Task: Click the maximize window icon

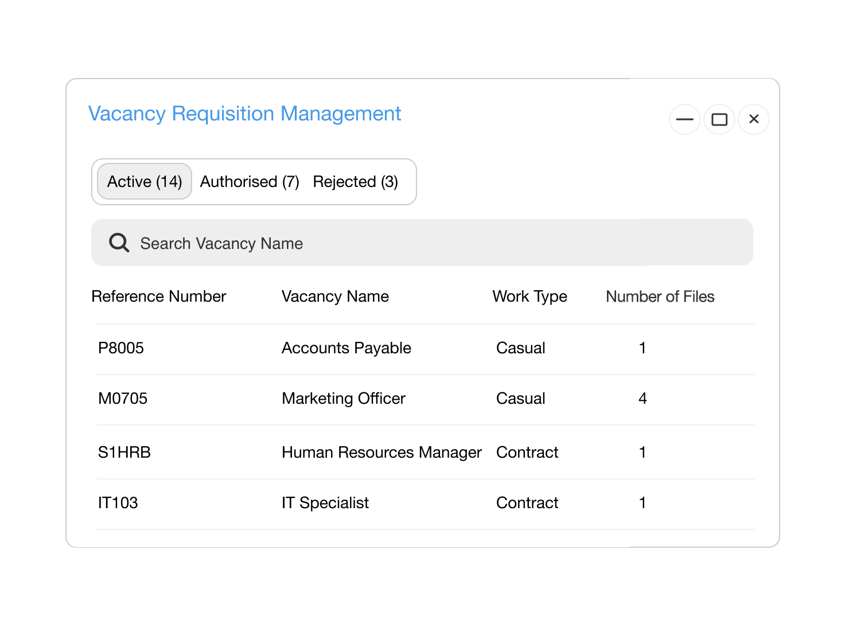Action: point(719,119)
